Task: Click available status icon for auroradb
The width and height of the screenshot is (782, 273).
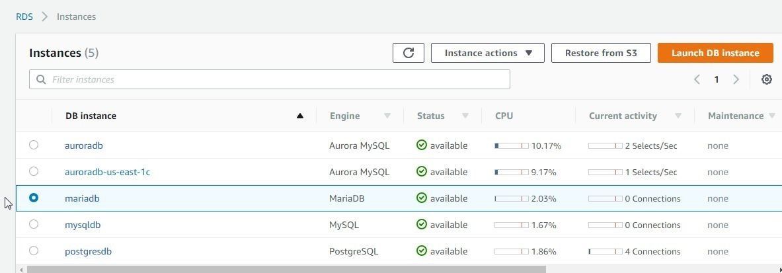Action: [422, 145]
